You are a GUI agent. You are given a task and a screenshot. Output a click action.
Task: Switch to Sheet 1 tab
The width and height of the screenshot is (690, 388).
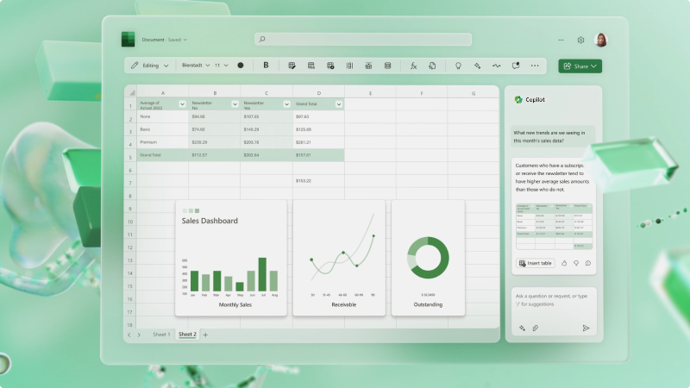[161, 334]
